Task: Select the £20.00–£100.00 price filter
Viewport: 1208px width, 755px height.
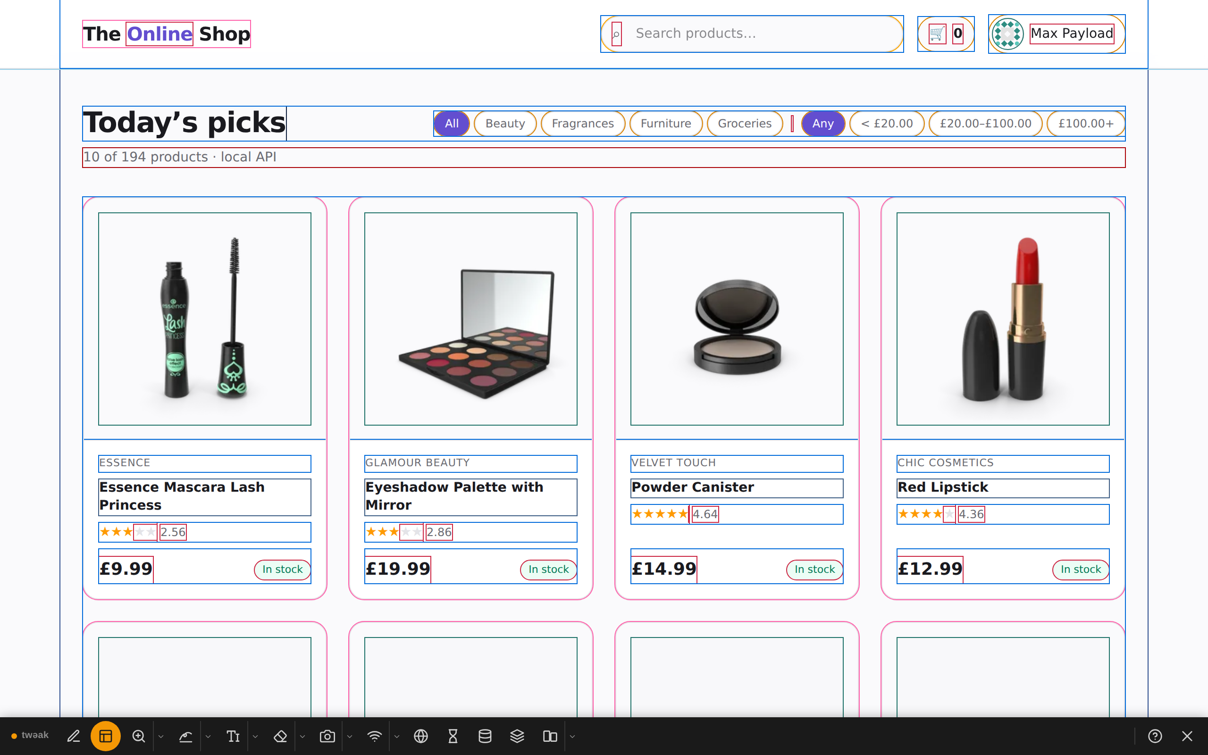Action: coord(985,123)
